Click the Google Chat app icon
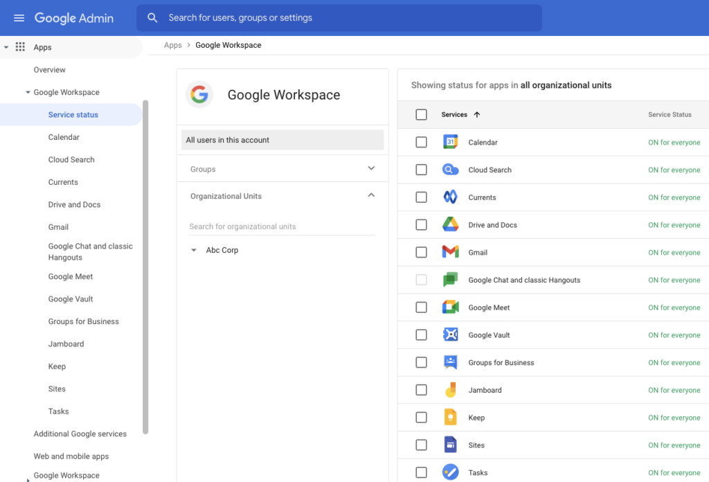This screenshot has height=482, width=709. [x=450, y=280]
